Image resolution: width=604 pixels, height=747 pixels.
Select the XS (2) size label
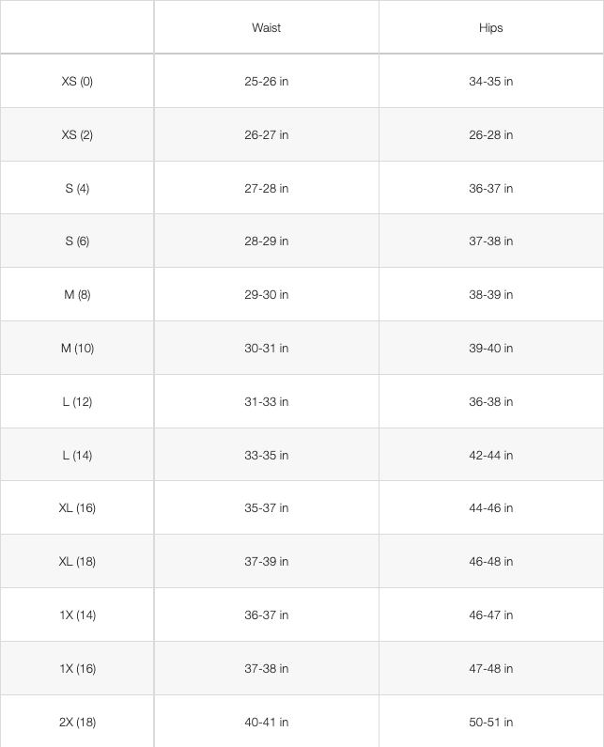click(77, 135)
